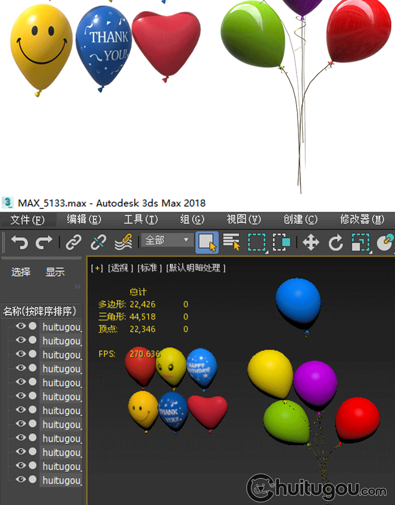Open the [透视] viewport view menu
This screenshot has height=505, width=395.
click(120, 268)
